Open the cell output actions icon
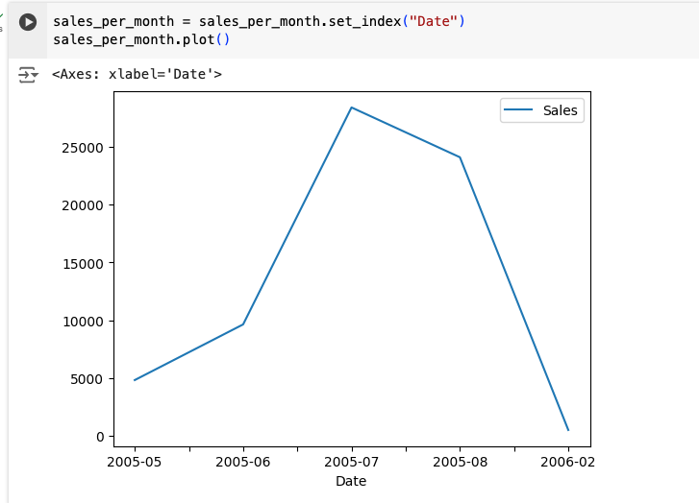This screenshot has width=699, height=503. click(x=28, y=74)
